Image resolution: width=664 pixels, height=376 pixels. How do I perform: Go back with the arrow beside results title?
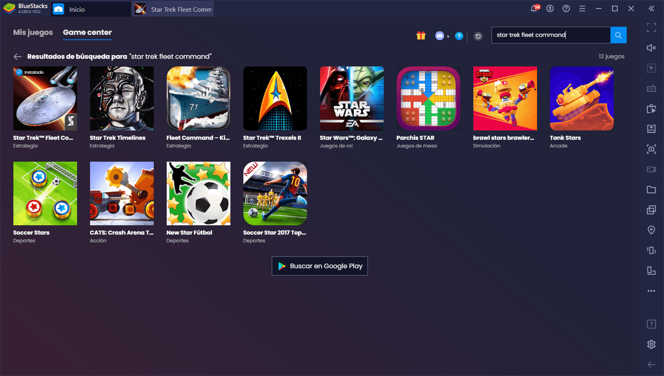17,57
